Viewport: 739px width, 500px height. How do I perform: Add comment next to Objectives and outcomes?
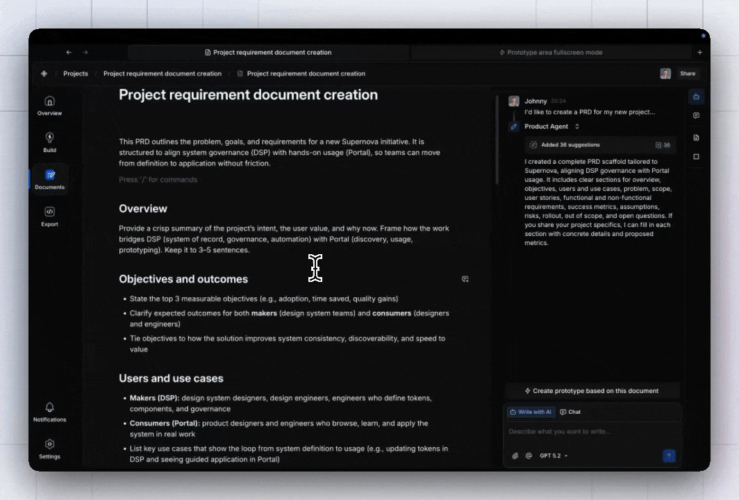[465, 279]
